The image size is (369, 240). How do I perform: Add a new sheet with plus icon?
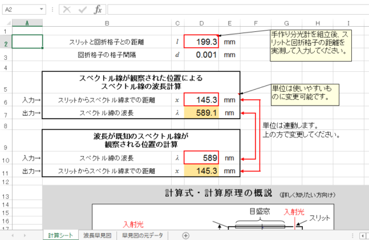(186, 236)
